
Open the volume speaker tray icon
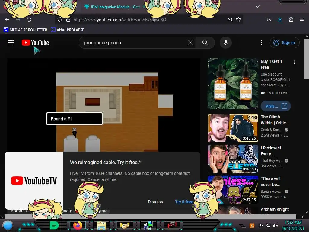click(276, 225)
